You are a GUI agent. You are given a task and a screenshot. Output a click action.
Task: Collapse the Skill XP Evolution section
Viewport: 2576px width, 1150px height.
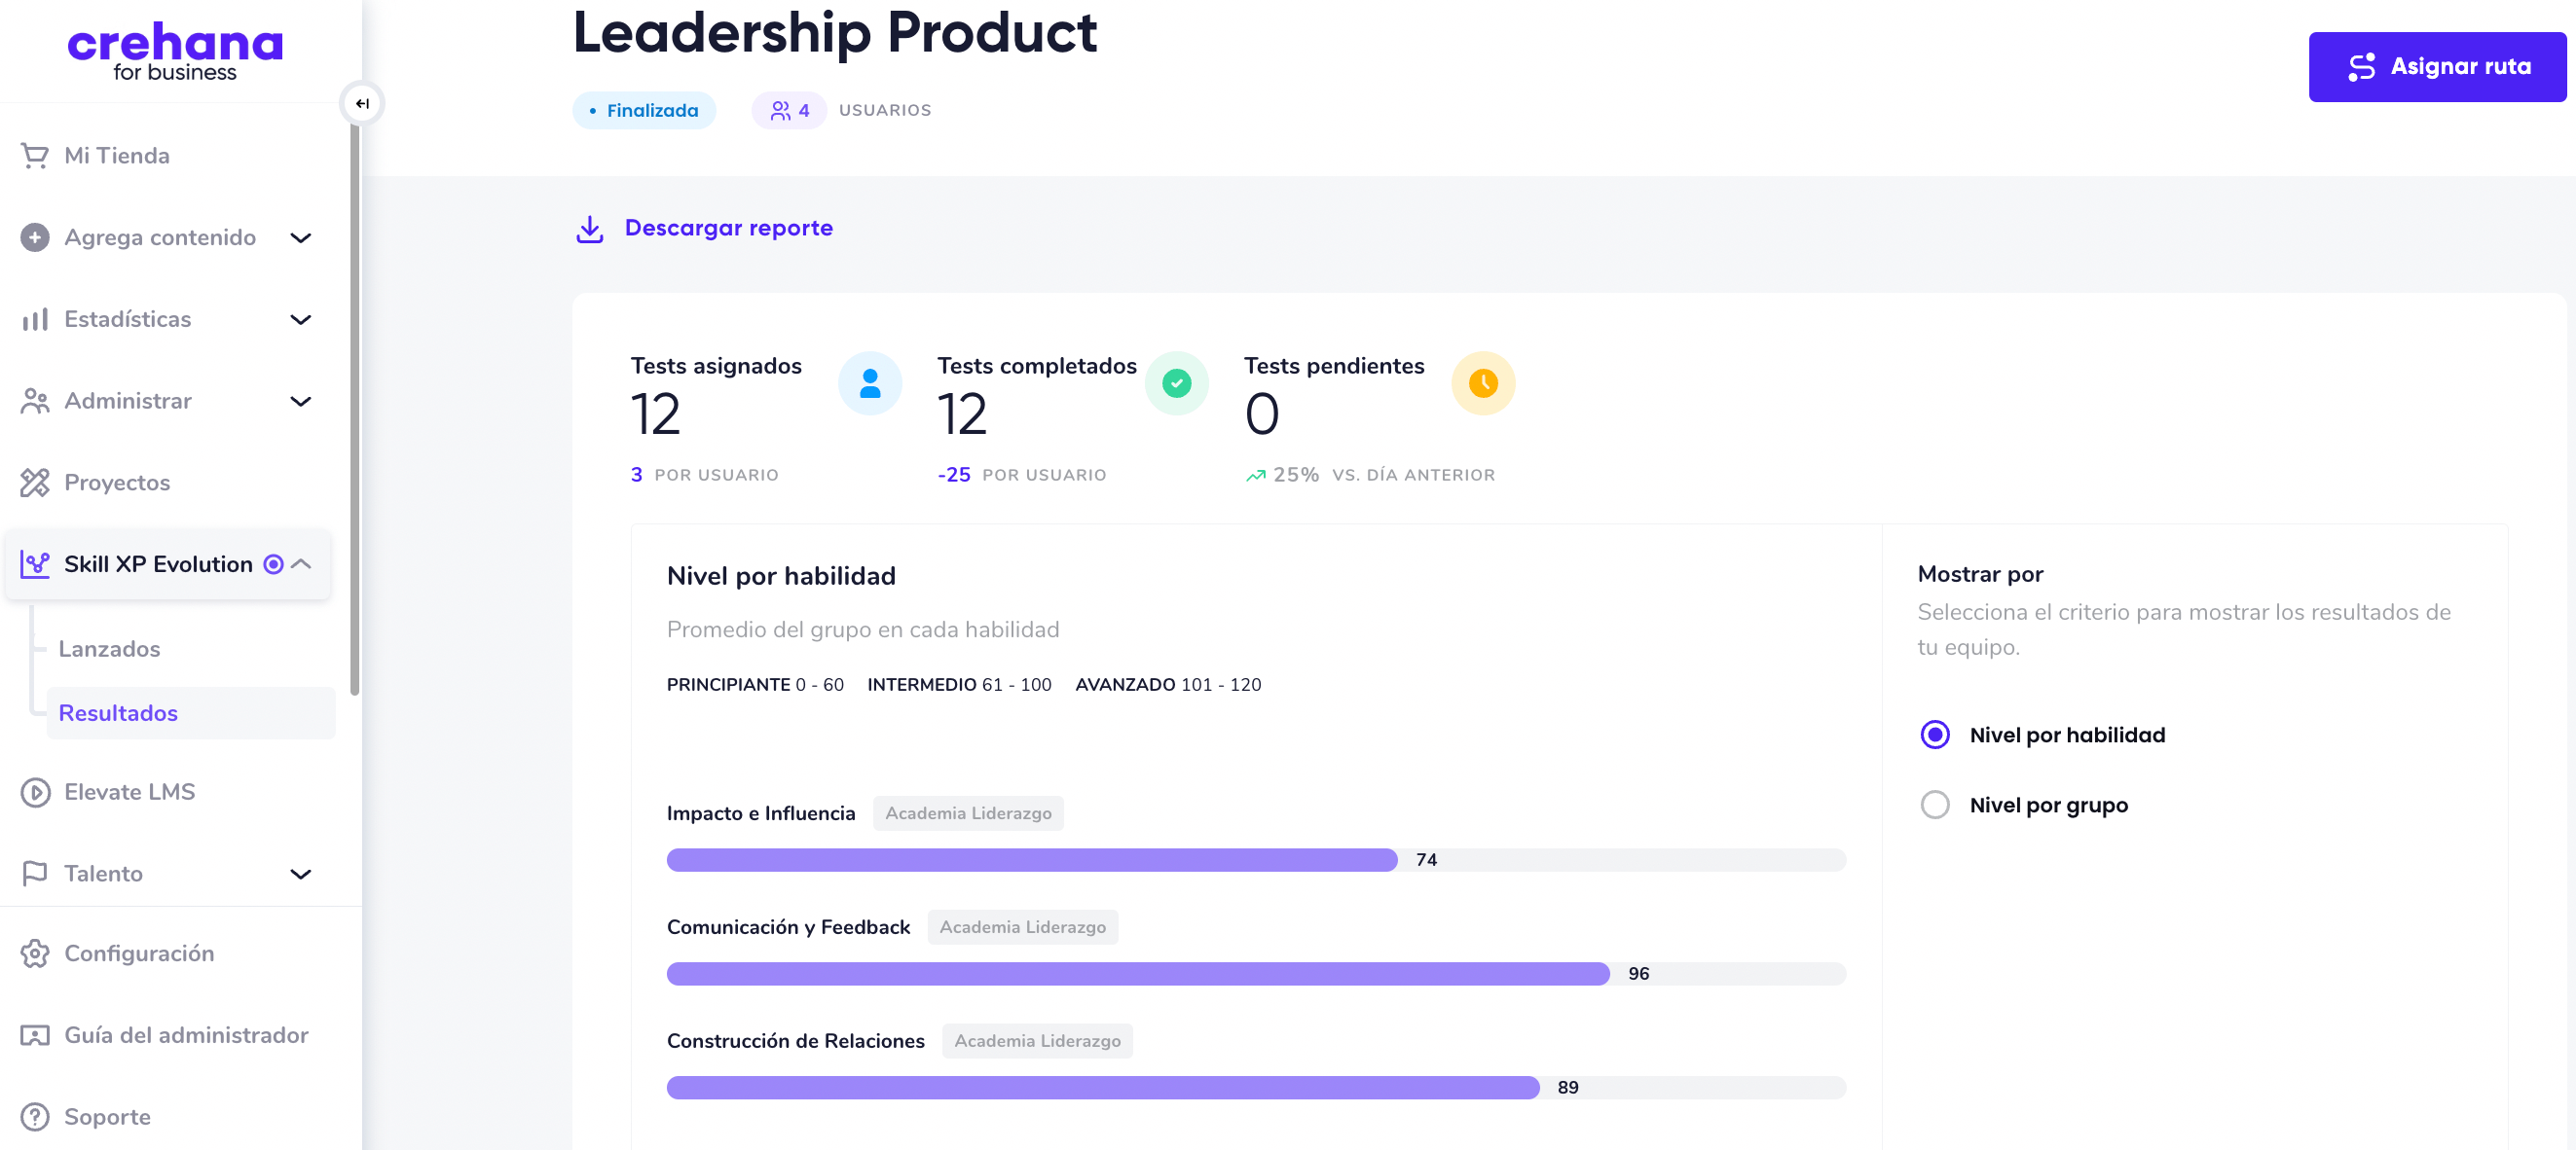302,564
